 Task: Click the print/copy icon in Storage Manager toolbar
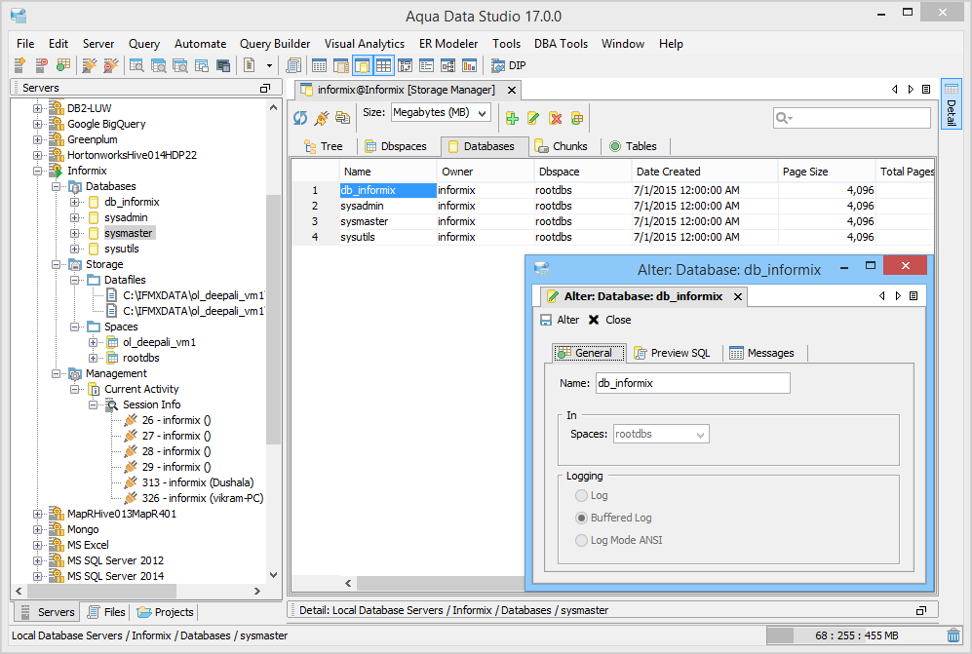[x=342, y=118]
